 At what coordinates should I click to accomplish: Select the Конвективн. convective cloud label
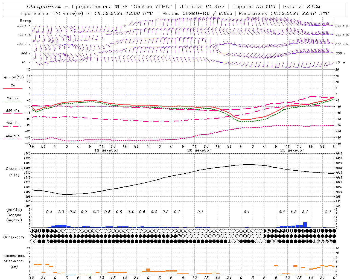[x=14, y=256]
